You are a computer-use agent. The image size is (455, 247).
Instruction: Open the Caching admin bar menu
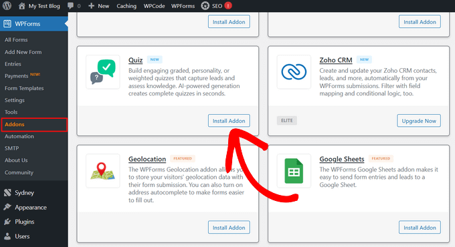point(126,6)
